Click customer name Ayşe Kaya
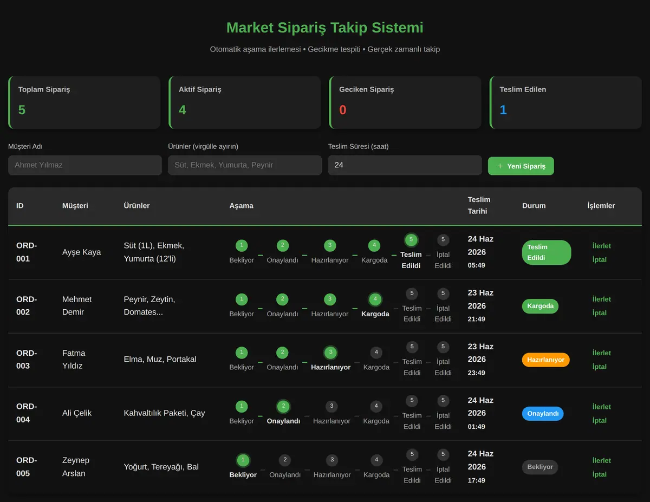This screenshot has height=502, width=650. tap(81, 252)
